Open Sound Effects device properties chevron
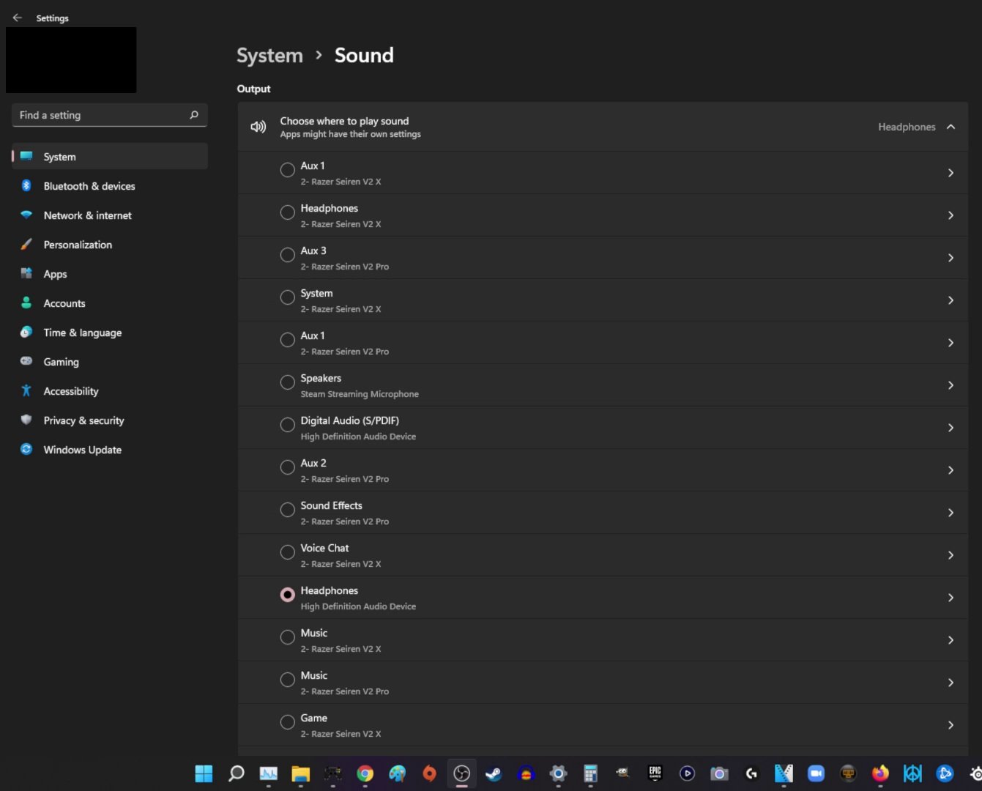Image resolution: width=982 pixels, height=791 pixels. click(x=951, y=513)
